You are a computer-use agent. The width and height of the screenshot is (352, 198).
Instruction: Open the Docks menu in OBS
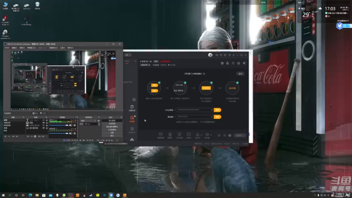(32, 48)
